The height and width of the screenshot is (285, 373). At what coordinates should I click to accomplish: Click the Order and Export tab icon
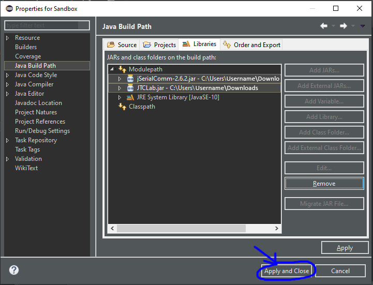click(227, 44)
